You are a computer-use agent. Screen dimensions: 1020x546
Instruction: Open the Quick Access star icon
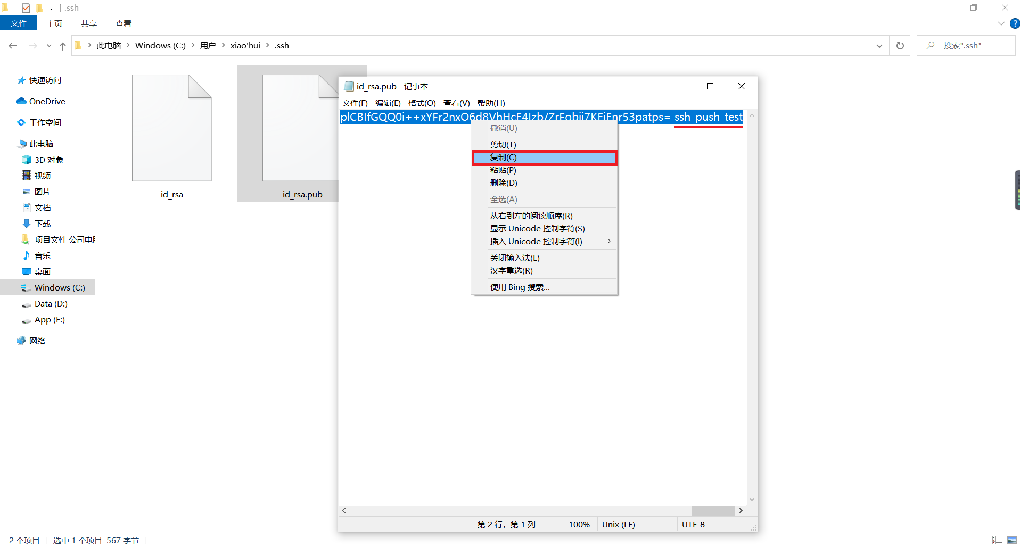[21, 80]
